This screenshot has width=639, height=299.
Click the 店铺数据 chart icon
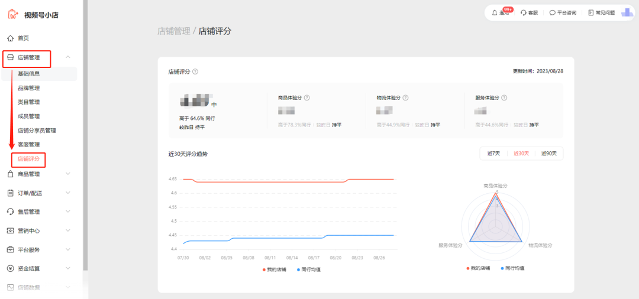click(11, 287)
